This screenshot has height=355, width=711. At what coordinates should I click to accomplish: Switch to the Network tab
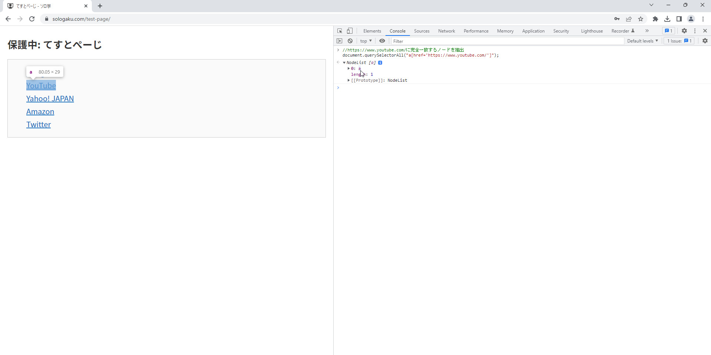pos(447,31)
